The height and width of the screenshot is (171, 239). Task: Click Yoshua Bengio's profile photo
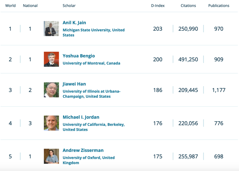[x=51, y=59]
